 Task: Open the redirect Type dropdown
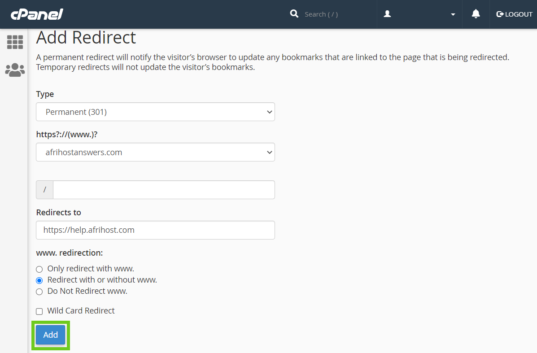155,112
